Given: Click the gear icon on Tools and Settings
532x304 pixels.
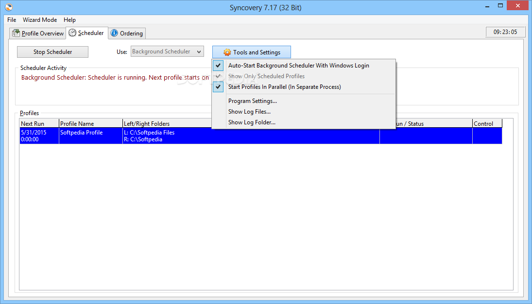Looking at the screenshot, I should [227, 52].
